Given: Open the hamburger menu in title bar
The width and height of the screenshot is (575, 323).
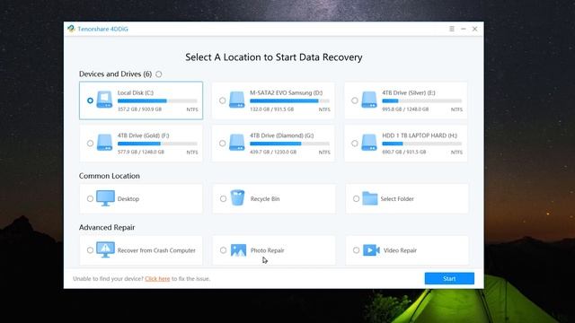Looking at the screenshot, I should pos(452,29).
